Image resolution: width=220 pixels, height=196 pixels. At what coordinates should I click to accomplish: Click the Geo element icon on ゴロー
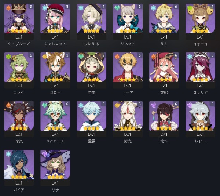click(x=45, y=57)
